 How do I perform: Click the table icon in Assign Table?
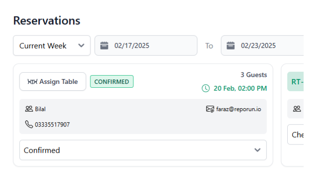(x=33, y=81)
